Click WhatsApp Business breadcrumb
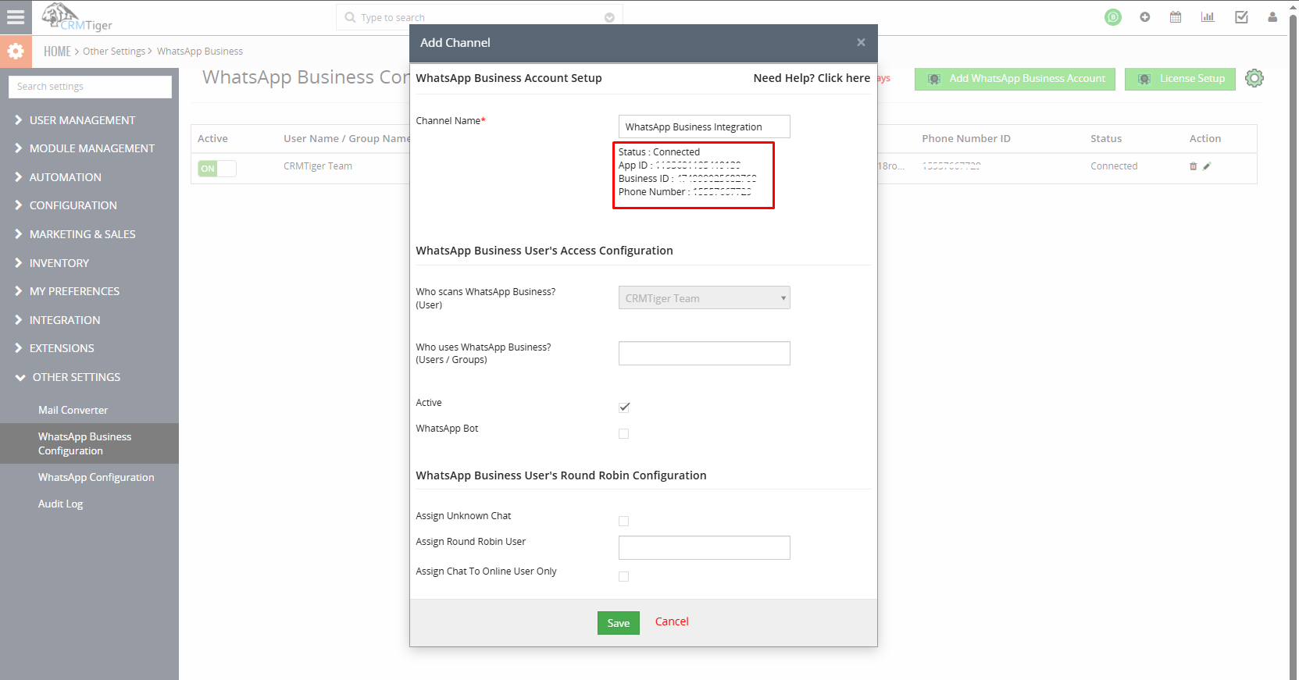The image size is (1299, 680). pos(200,52)
